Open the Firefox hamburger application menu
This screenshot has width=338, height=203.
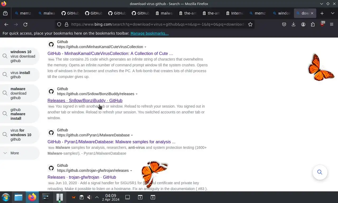click(x=332, y=24)
